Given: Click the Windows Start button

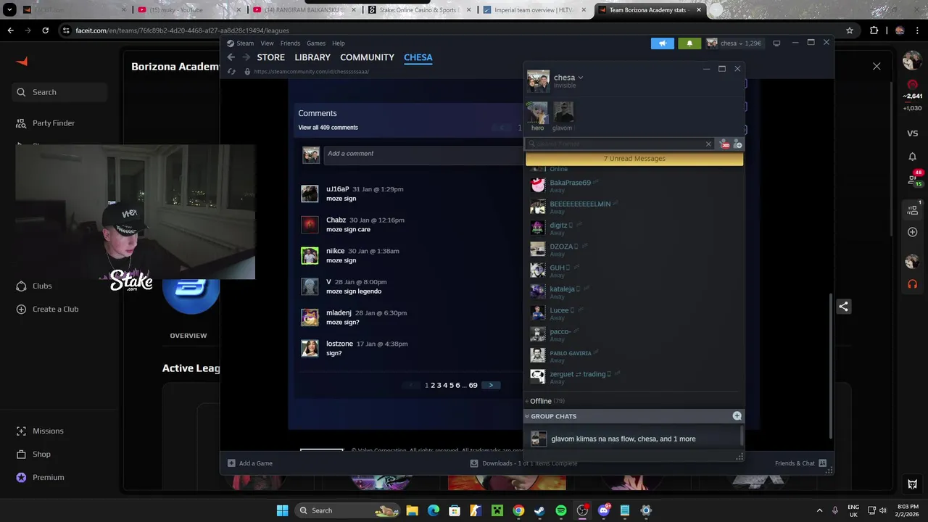Looking at the screenshot, I should (x=282, y=510).
